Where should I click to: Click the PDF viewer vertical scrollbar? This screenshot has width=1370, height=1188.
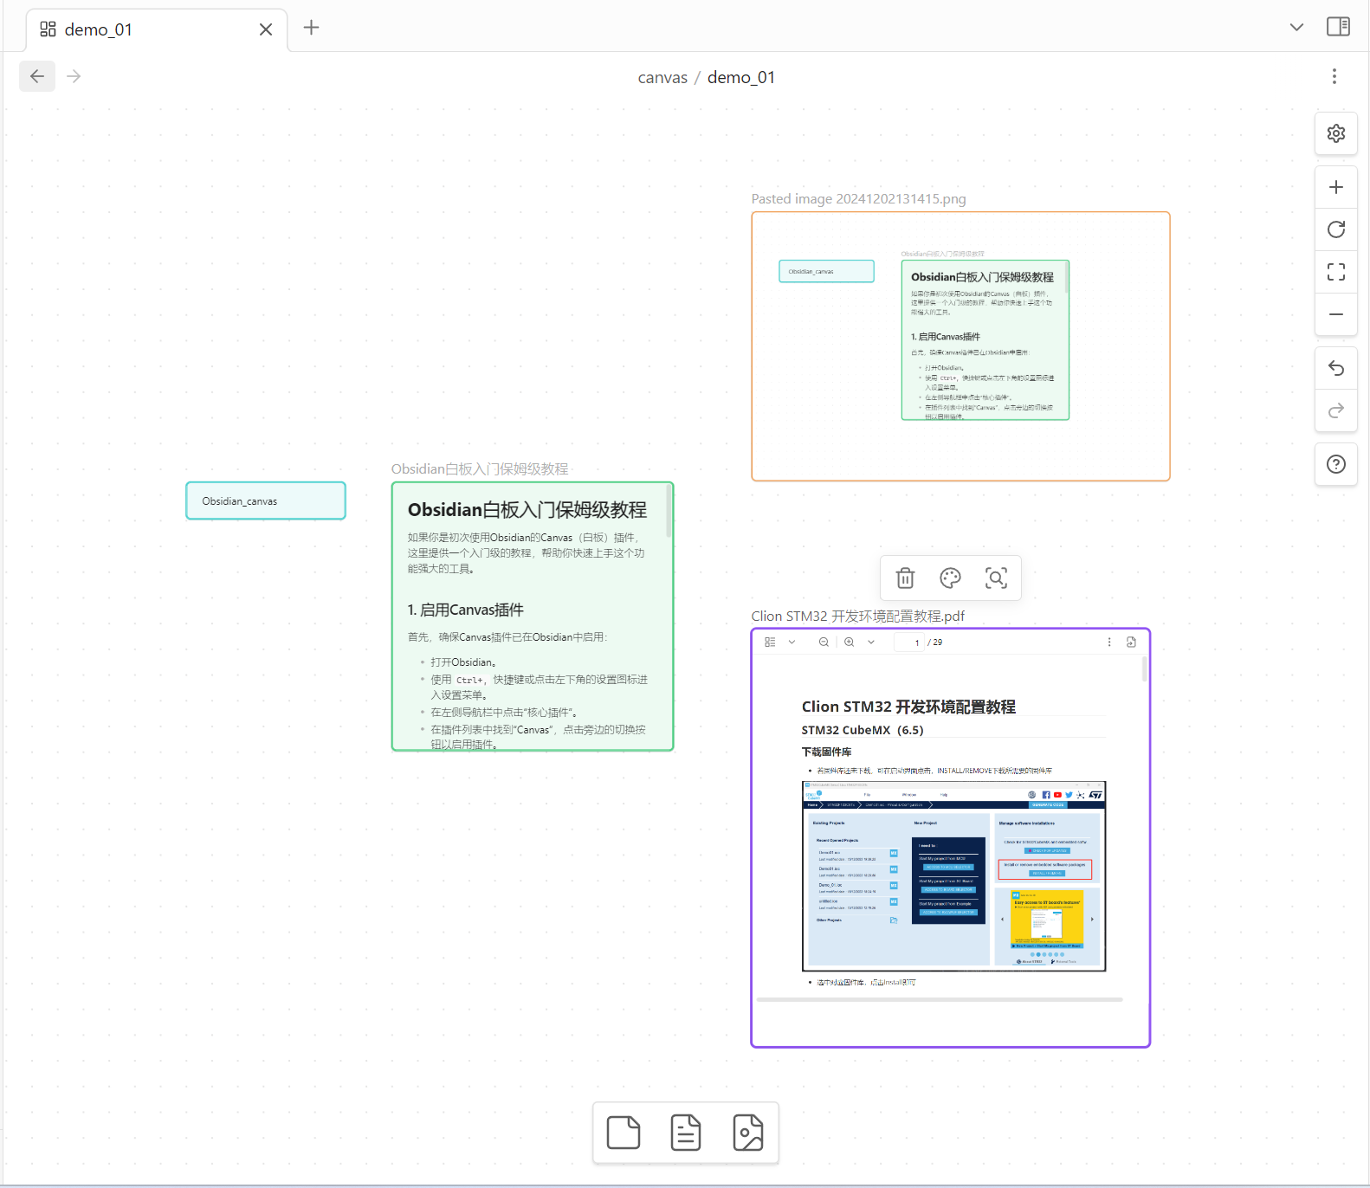[1145, 668]
